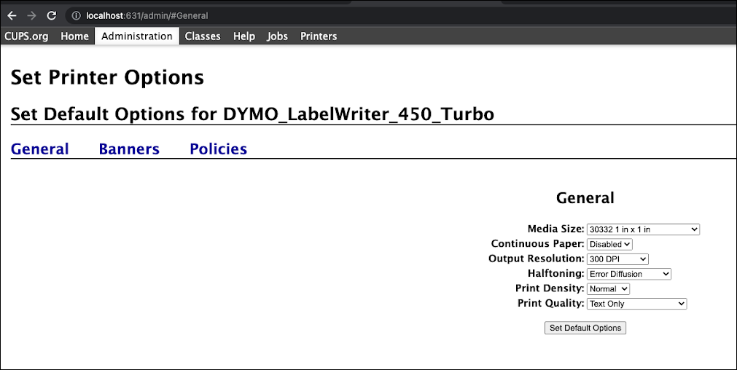The width and height of the screenshot is (737, 370).
Task: Switch to the Jobs tab
Action: point(277,36)
